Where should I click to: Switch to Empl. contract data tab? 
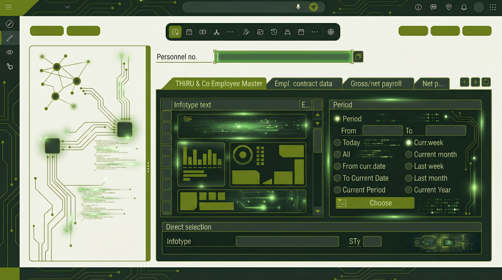[303, 84]
